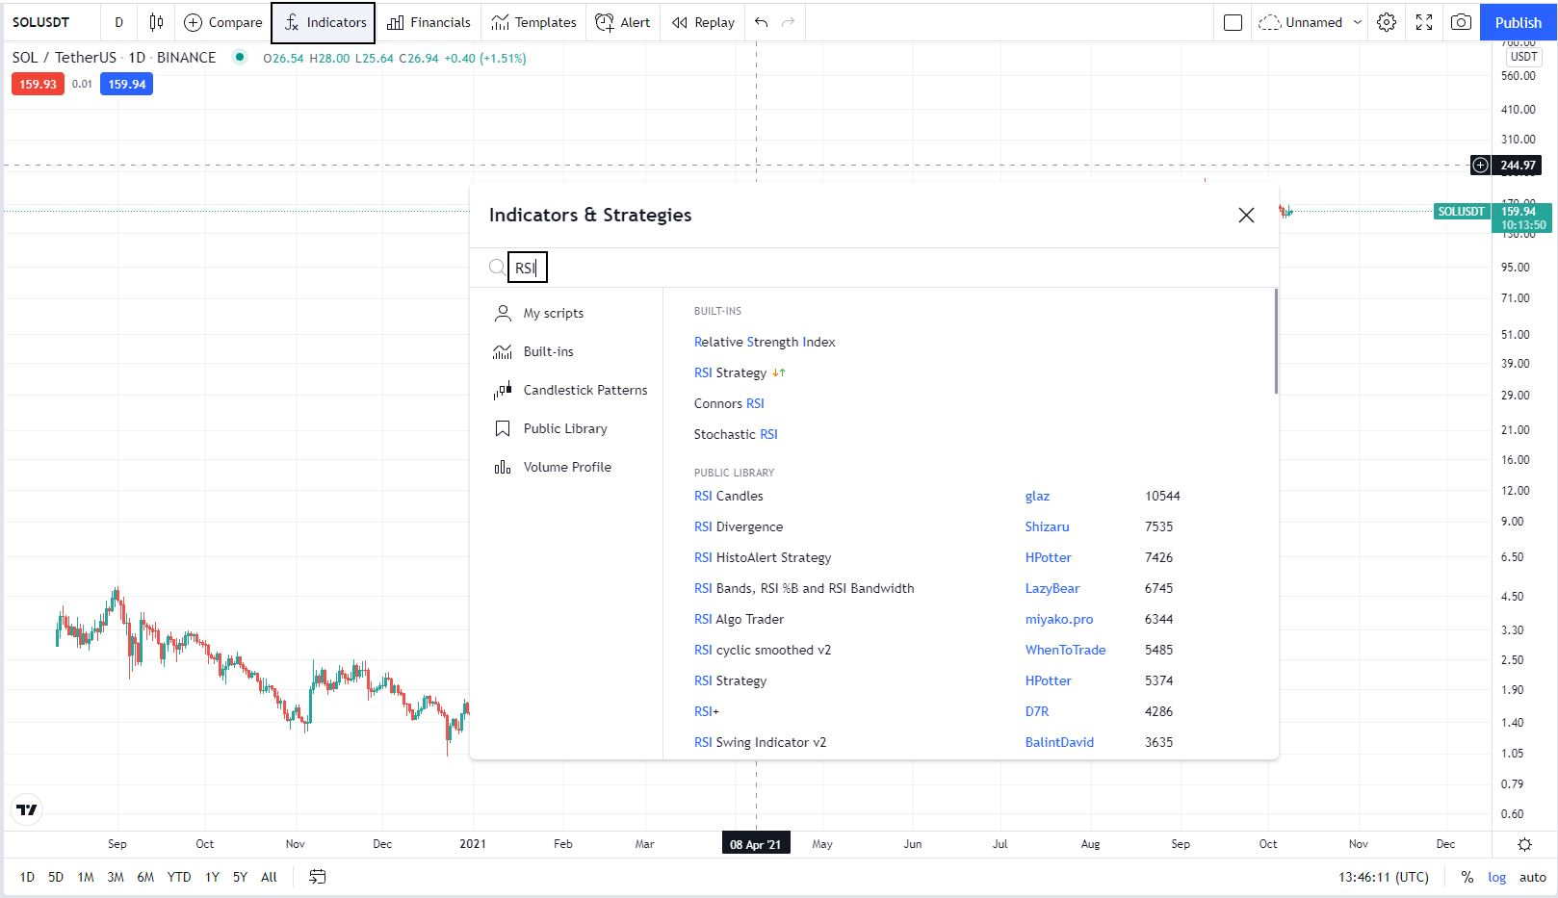Viewport: 1558px width, 898px height.
Task: Open the Indicators menu button
Action: (324, 22)
